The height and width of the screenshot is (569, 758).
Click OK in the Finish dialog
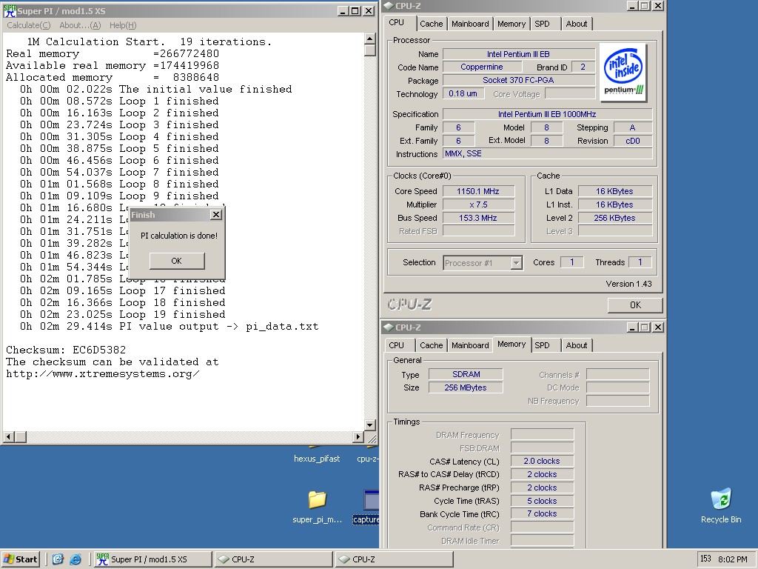pos(177,261)
